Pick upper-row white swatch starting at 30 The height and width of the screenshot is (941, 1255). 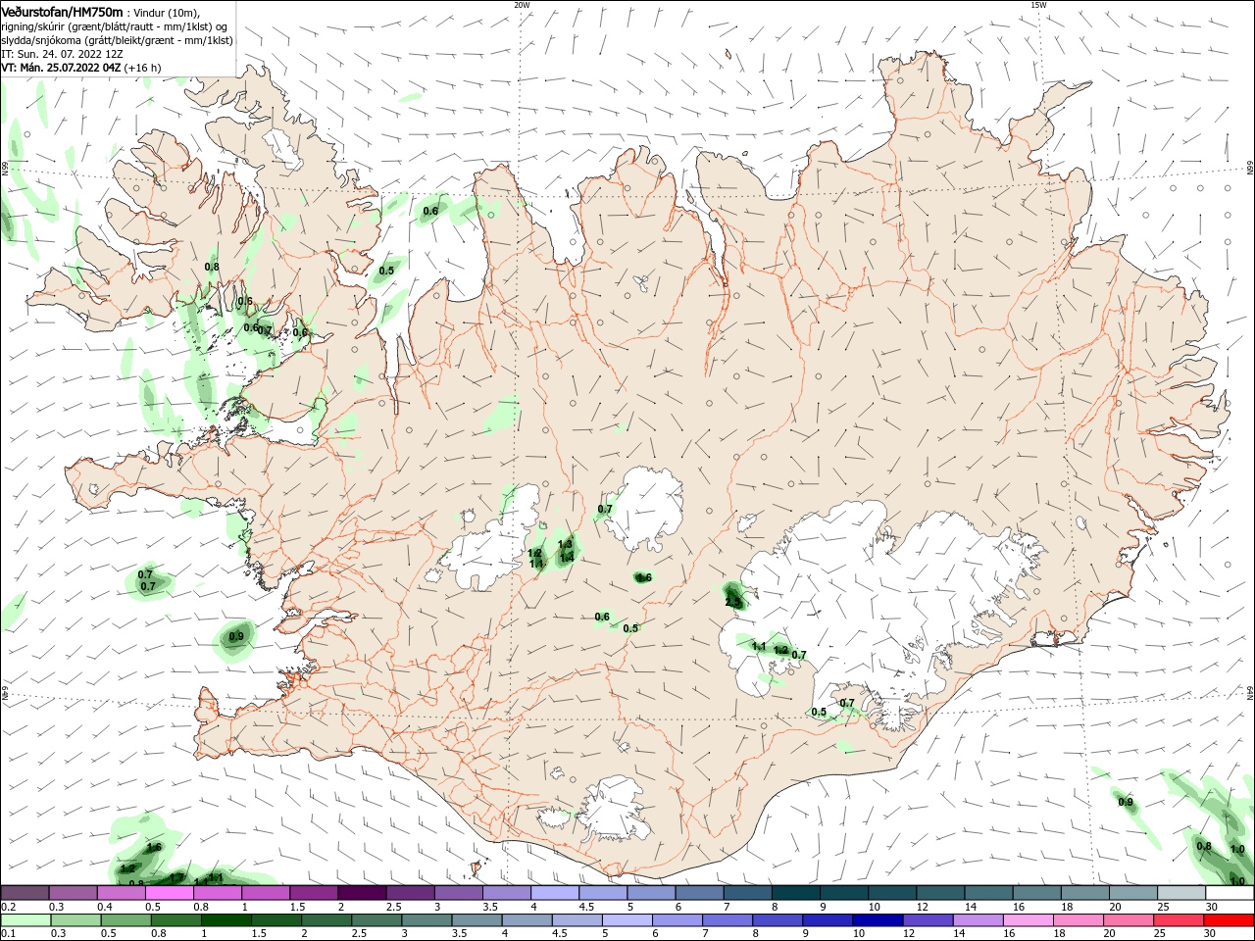coord(1230,893)
